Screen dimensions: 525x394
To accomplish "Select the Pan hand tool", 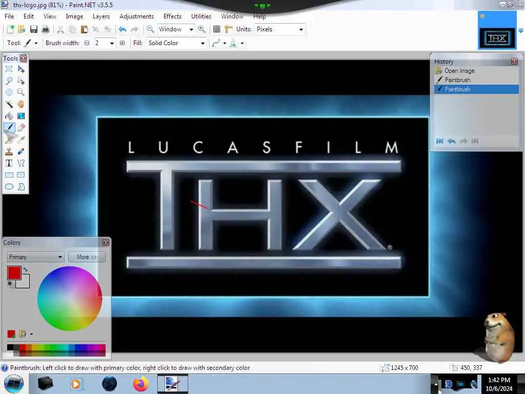I will [x=21, y=104].
